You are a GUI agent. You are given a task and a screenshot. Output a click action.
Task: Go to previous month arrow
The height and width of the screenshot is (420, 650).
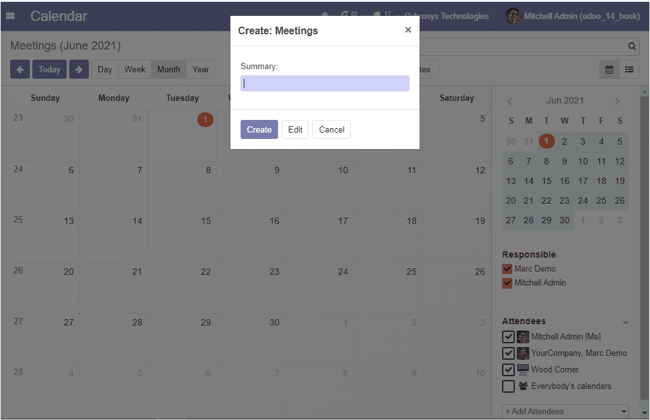click(20, 70)
